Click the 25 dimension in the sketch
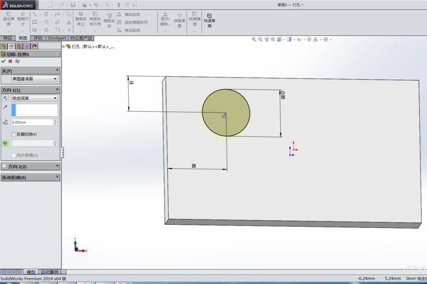This screenshot has width=427, height=284. click(194, 166)
